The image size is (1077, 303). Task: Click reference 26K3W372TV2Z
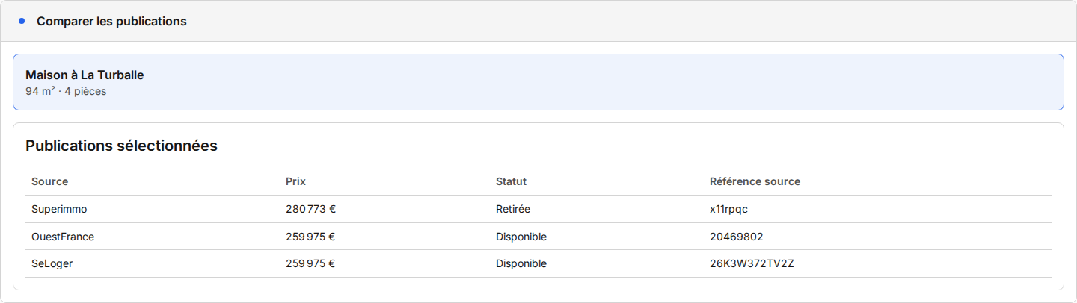pos(752,263)
